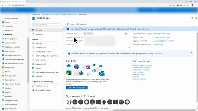Viewport: 198px width, 111px height.
Task: Collapse the essentials section with the caret
Action: (x=130, y=47)
